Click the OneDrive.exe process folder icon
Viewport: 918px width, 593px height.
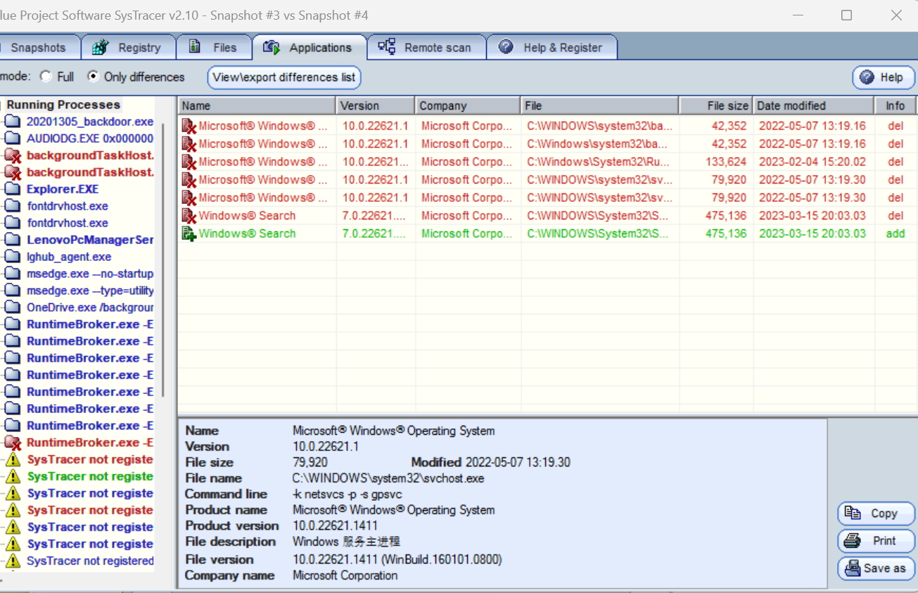pyautogui.click(x=12, y=307)
